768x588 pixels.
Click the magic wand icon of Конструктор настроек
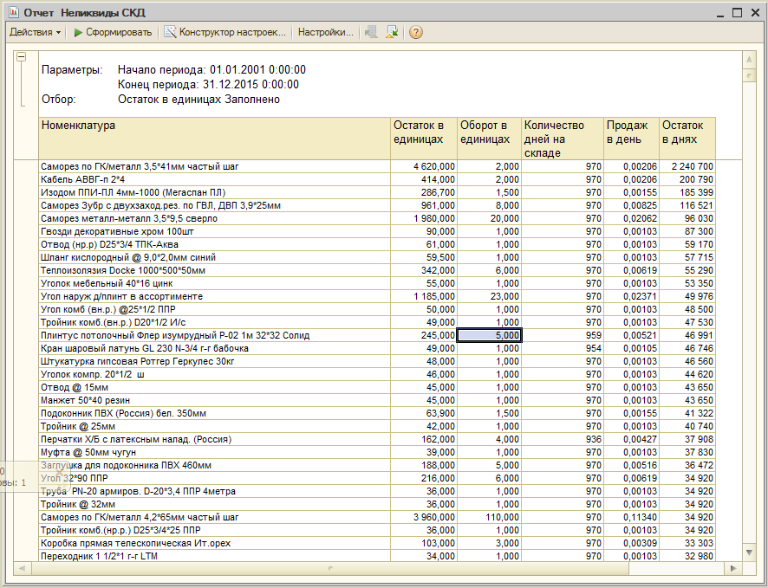[170, 32]
